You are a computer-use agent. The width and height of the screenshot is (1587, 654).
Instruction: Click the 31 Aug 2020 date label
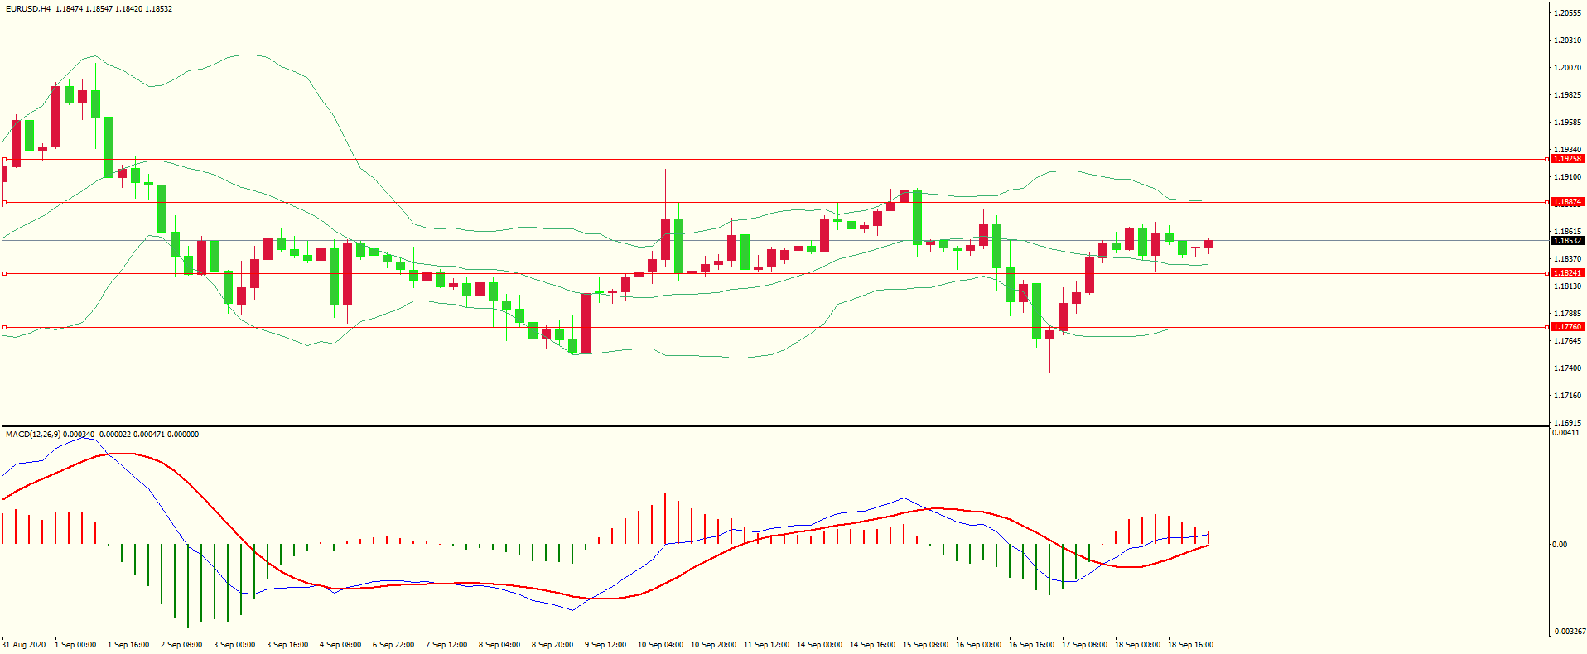(x=24, y=645)
